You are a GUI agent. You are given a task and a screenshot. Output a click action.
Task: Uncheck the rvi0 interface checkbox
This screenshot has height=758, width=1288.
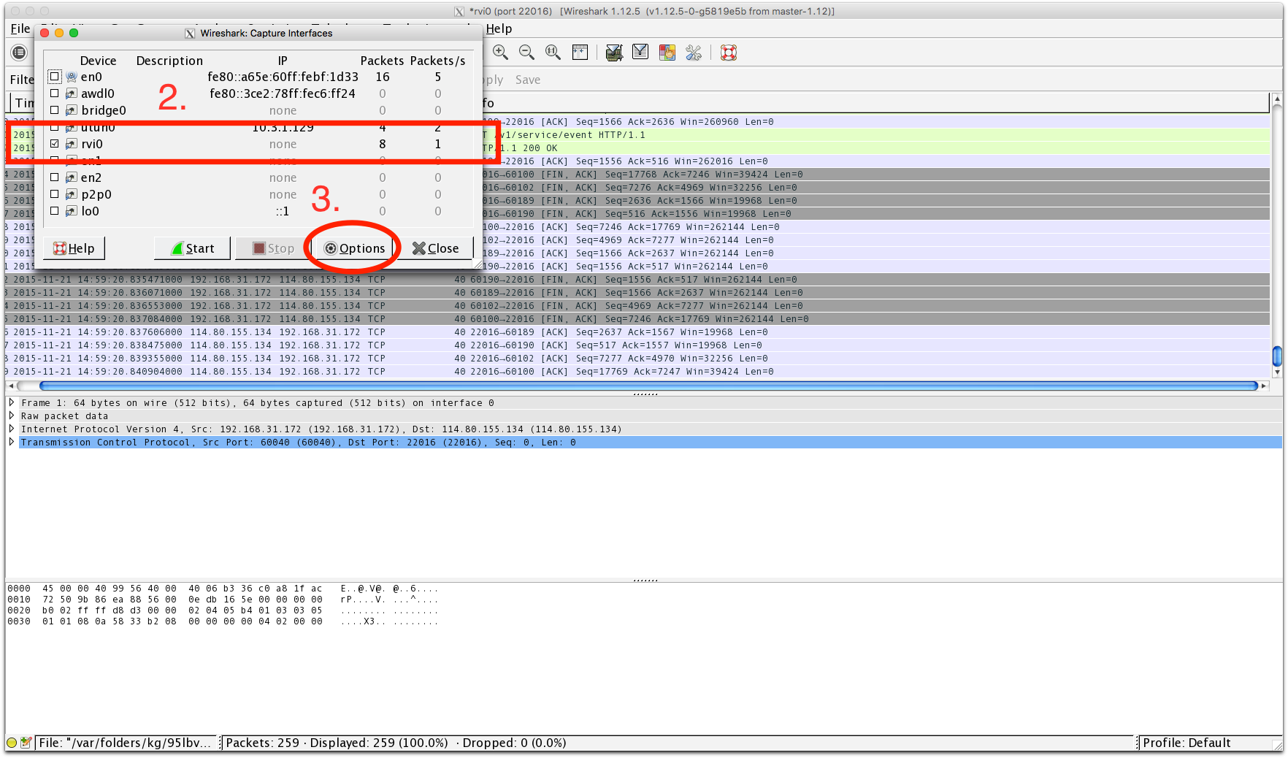point(55,144)
